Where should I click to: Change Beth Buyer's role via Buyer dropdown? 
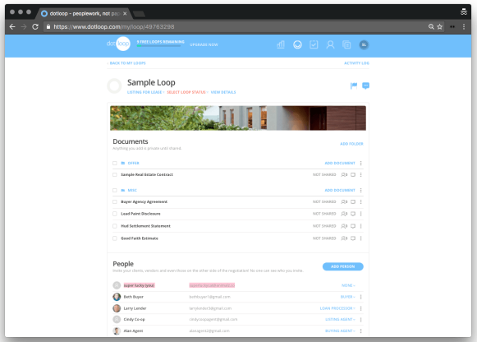click(348, 297)
